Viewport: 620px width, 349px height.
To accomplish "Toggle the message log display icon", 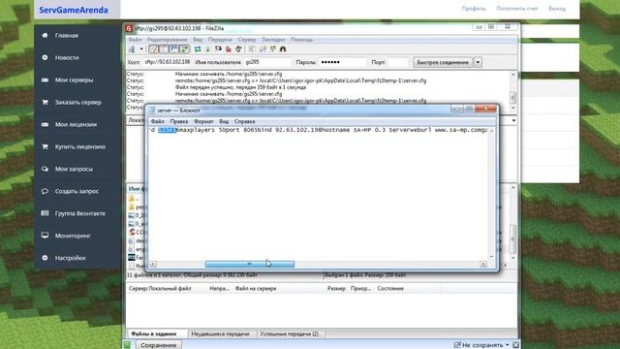I will pyautogui.click(x=153, y=49).
